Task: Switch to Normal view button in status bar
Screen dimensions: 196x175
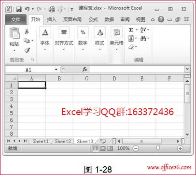Action: pyautogui.click(x=96, y=148)
